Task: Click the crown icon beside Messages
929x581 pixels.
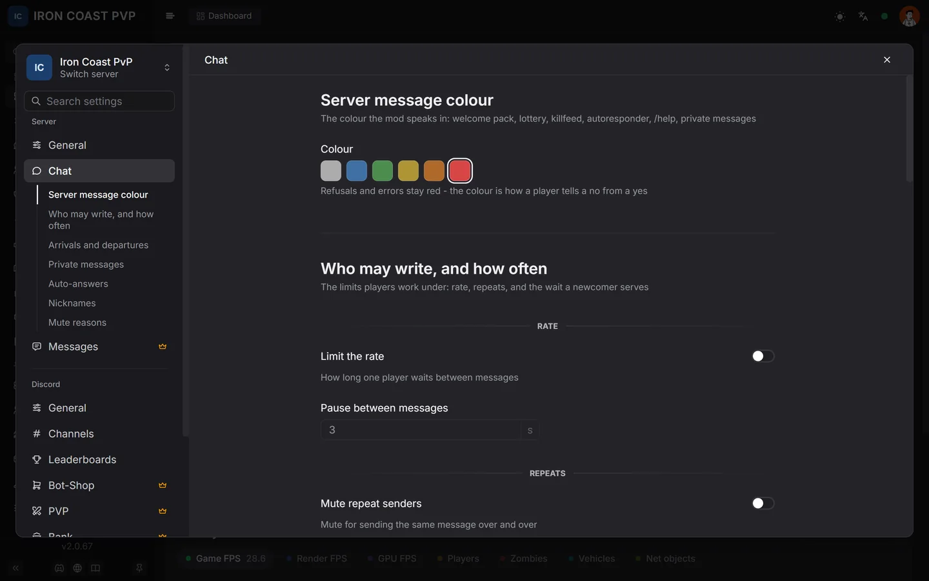Action: [163, 347]
